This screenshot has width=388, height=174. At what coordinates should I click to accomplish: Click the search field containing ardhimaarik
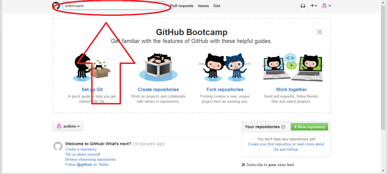click(x=114, y=6)
